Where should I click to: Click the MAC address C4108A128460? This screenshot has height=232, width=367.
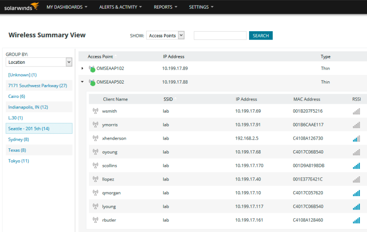click(308, 220)
